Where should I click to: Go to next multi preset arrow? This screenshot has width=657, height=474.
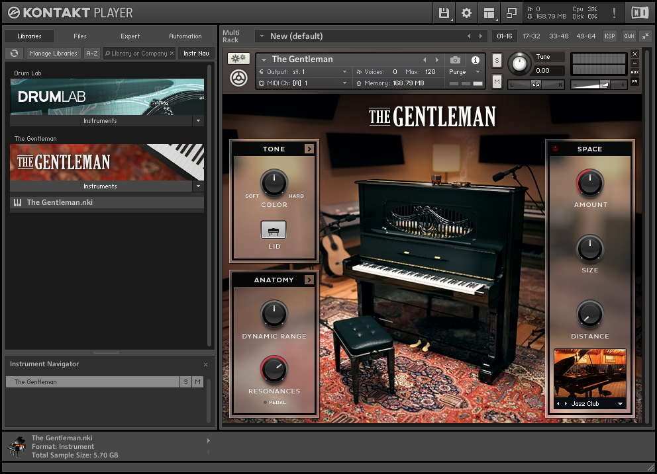coord(481,36)
